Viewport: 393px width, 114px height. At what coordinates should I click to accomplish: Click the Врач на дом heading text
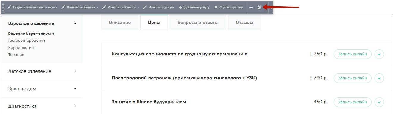[x=22, y=89]
